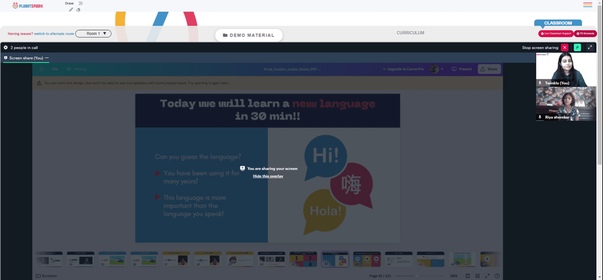Click Canva notes icon left of grid view
This screenshot has height=280, width=603.
[468, 276]
